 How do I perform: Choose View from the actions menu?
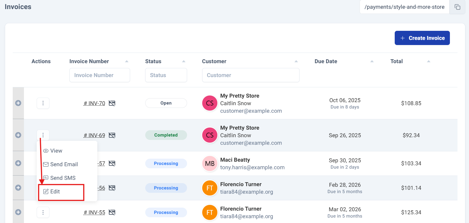coord(67,151)
